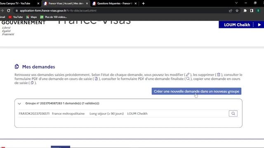
Task: Toggle the browser side panel
Action: (x=252, y=11)
